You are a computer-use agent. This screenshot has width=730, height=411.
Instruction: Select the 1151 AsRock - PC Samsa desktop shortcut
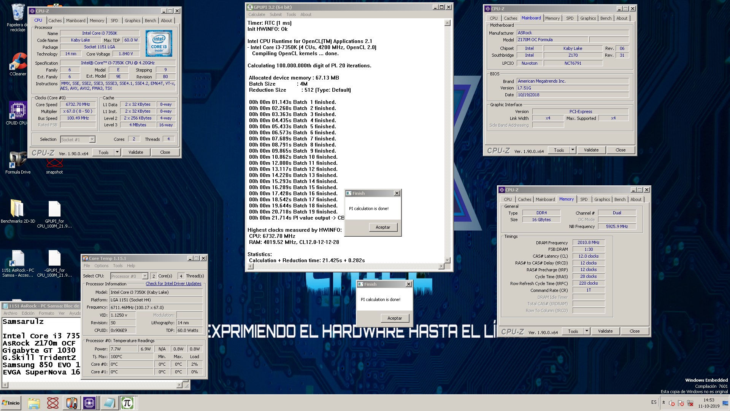point(18,263)
